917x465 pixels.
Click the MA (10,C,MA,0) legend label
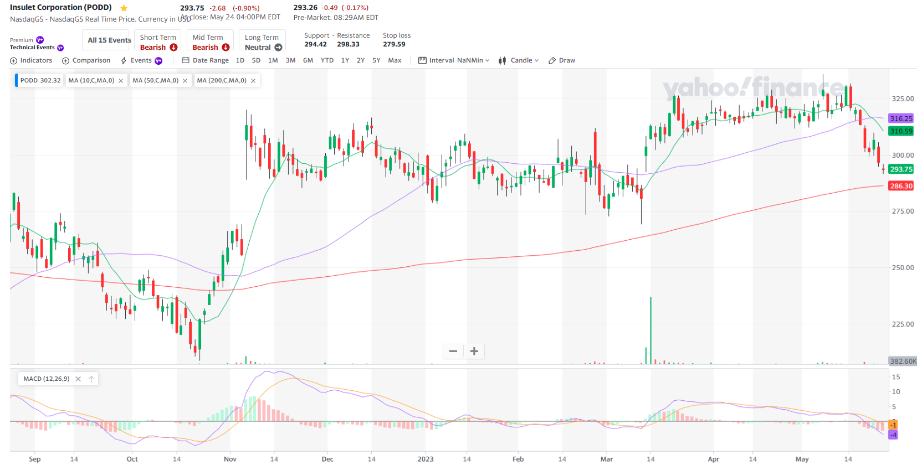click(91, 81)
